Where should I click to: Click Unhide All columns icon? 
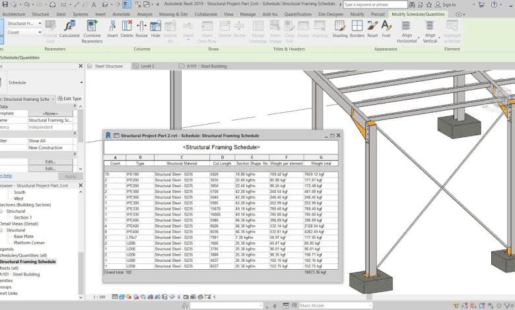tap(170, 26)
